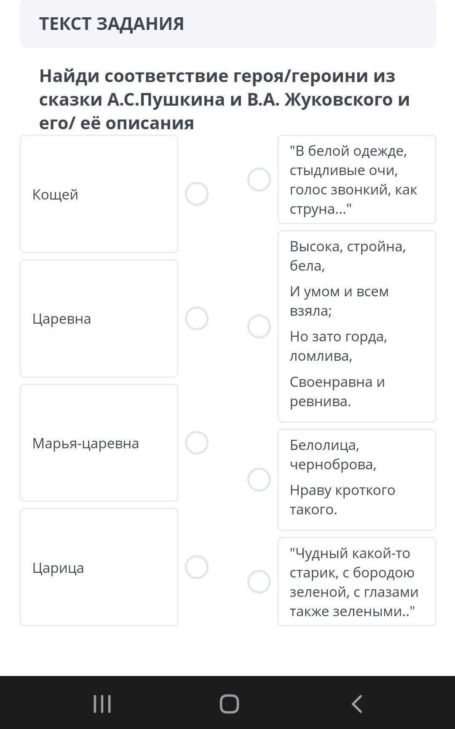The width and height of the screenshot is (455, 729).
Task: Select the radio circle next to Царица
Action: click(197, 567)
